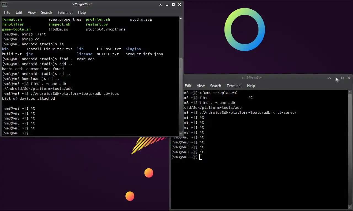Open Edit menu in the back terminal window
This screenshot has width=353, height=211.
coord(188,86)
